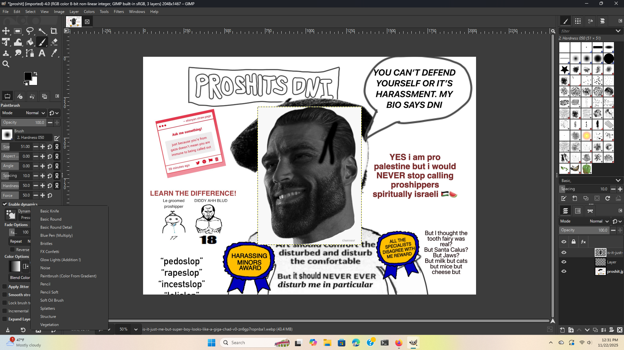Select the Crop tool
This screenshot has width=624, height=350.
pyautogui.click(x=54, y=31)
